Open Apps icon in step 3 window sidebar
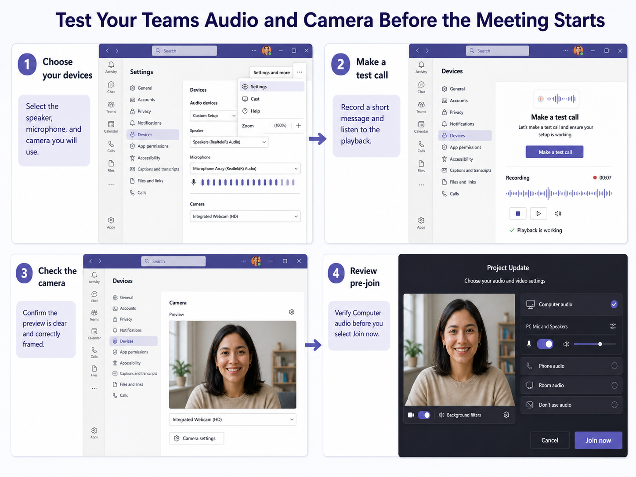This screenshot has height=477, width=636. (94, 433)
